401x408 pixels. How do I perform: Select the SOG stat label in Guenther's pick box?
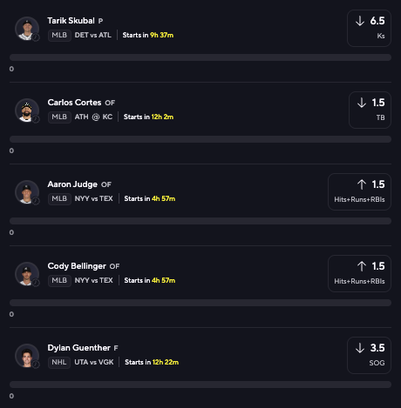[x=377, y=363]
